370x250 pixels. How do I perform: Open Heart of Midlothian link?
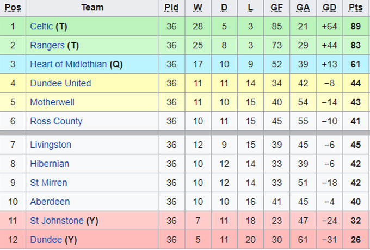(x=69, y=64)
